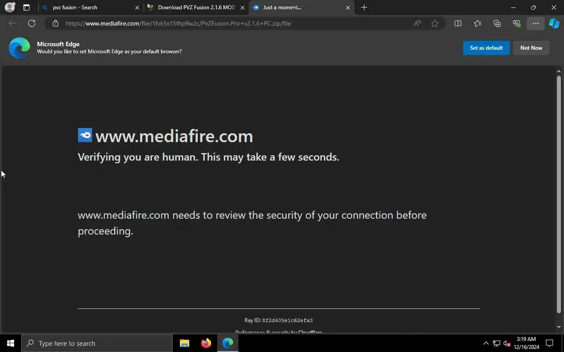Screen dimensions: 564x352
Task: Click the Ray ID value text
Action: (x=287, y=320)
